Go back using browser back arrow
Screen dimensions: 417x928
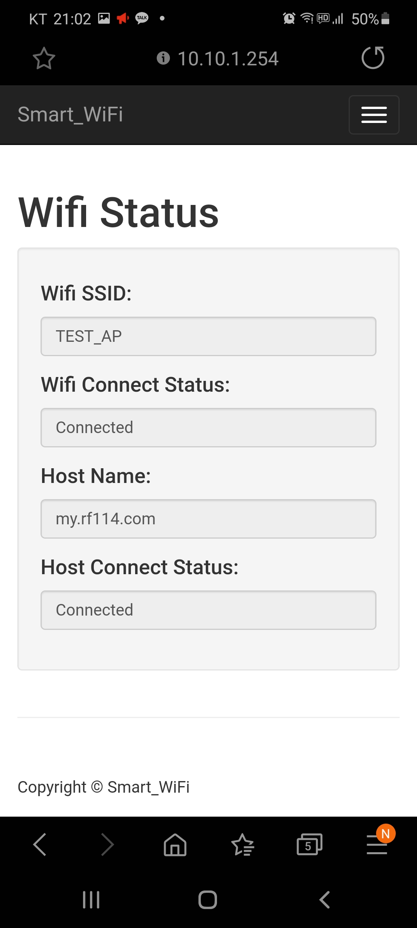tap(40, 844)
